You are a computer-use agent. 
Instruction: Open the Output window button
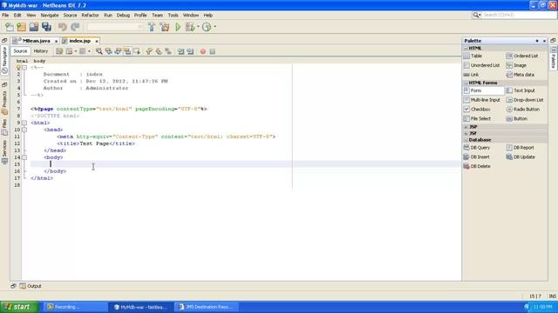31,286
